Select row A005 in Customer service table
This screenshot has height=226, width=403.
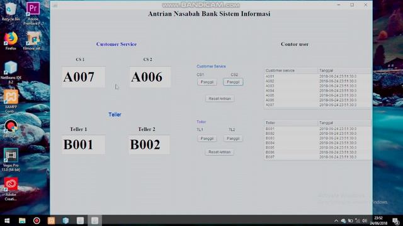coord(318,95)
